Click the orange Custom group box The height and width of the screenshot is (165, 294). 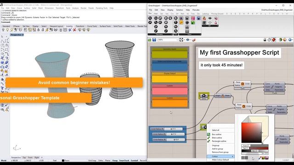pyautogui.click(x=170, y=102)
